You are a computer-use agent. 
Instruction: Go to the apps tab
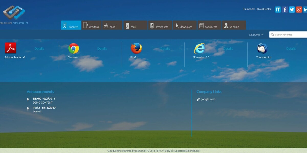(112, 25)
